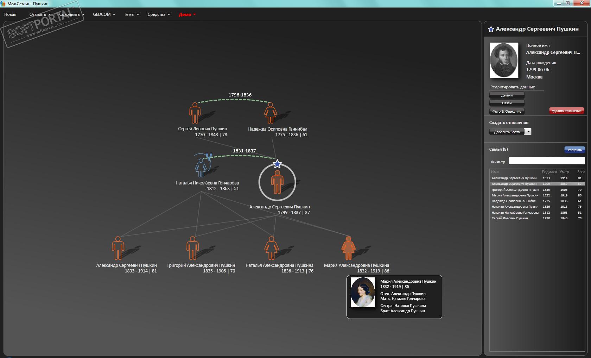Select Григорий Александрович row in family list

tap(537, 190)
